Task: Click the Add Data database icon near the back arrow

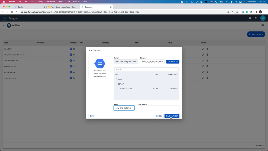Action: coord(9,25)
